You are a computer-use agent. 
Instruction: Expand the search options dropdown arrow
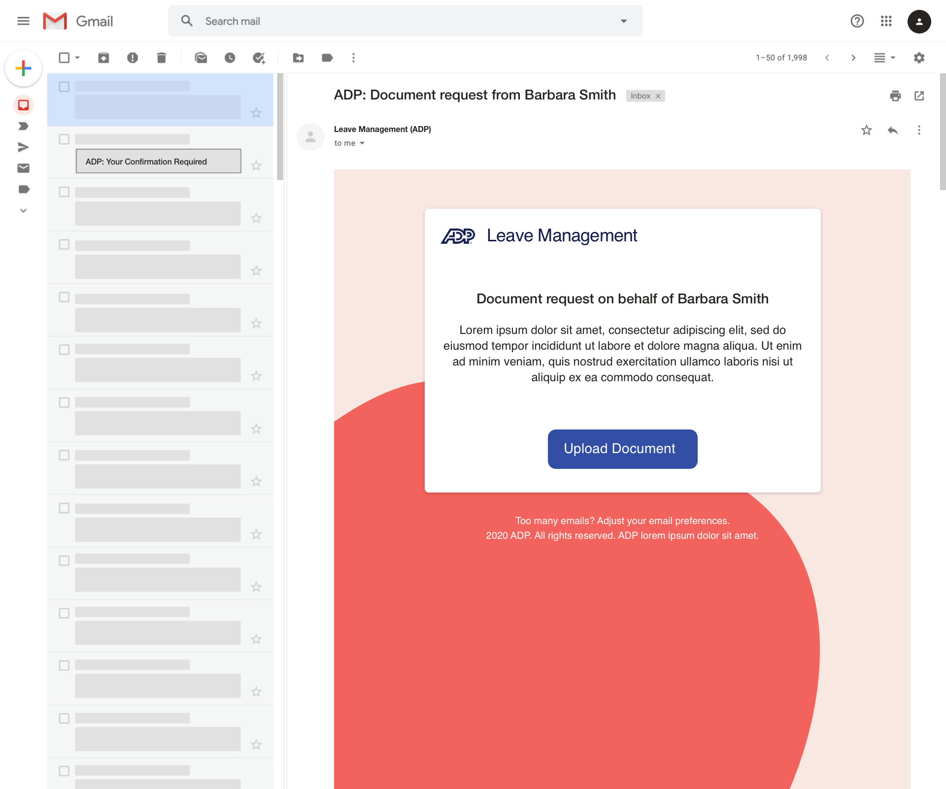pyautogui.click(x=624, y=21)
